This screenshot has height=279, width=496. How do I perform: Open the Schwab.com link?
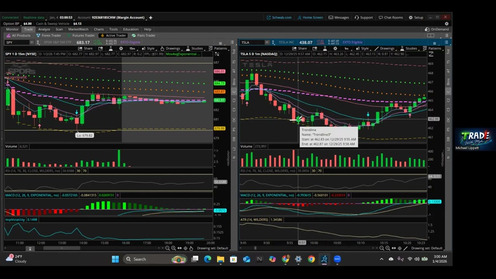click(x=279, y=17)
